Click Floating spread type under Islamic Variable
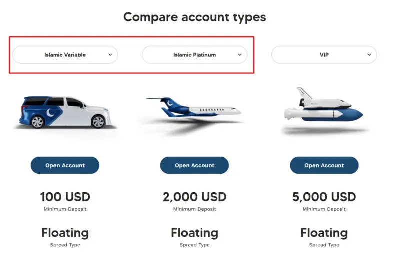This screenshot has width=400, height=255. pyautogui.click(x=65, y=233)
